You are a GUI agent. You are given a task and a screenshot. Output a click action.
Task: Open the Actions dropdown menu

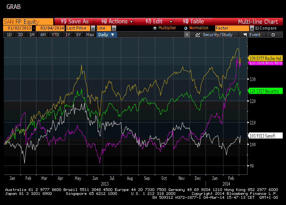pos(114,21)
